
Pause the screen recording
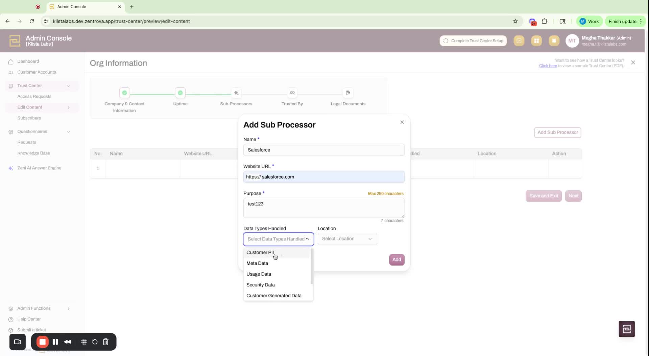(x=55, y=342)
